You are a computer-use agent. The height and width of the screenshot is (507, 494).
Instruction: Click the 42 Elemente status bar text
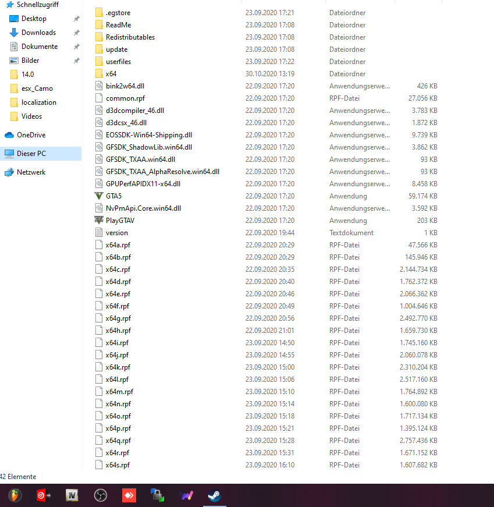[18, 477]
